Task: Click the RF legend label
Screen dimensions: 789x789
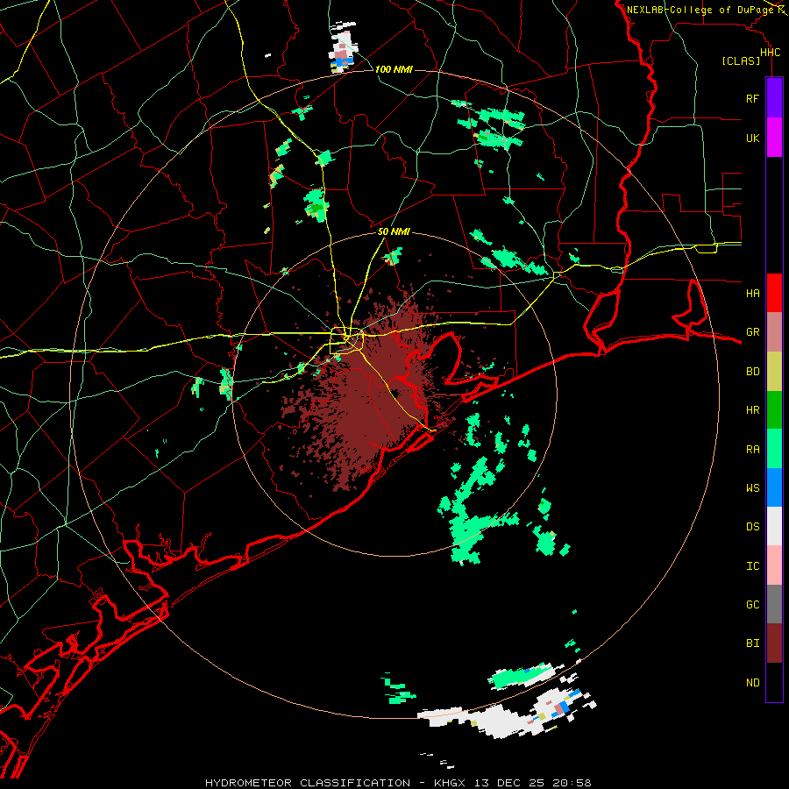Action: point(752,98)
